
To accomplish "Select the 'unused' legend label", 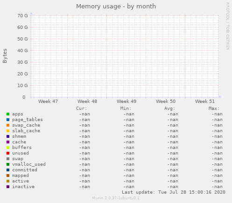I will (x=21, y=153).
